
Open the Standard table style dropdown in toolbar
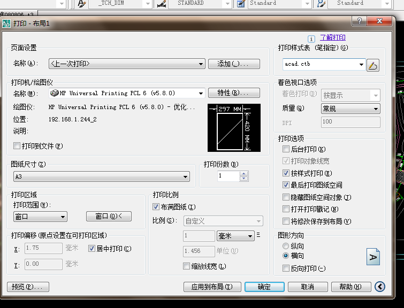click(279, 3)
